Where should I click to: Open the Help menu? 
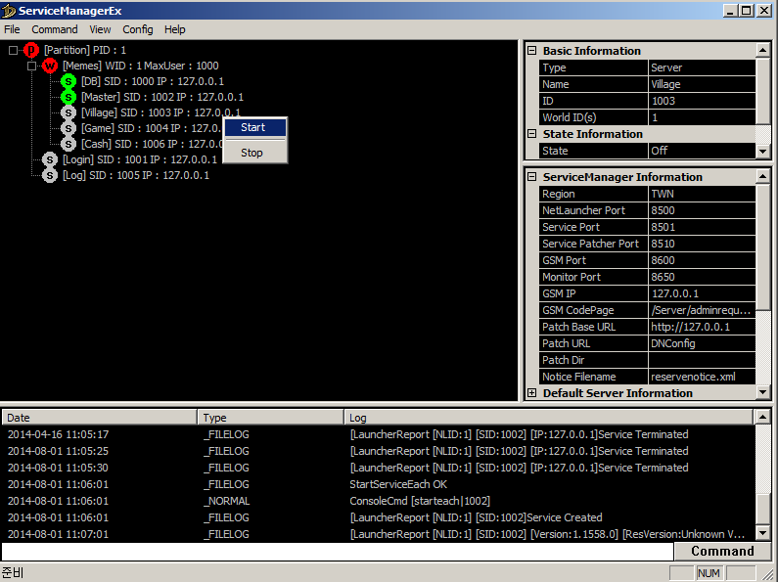tap(174, 29)
